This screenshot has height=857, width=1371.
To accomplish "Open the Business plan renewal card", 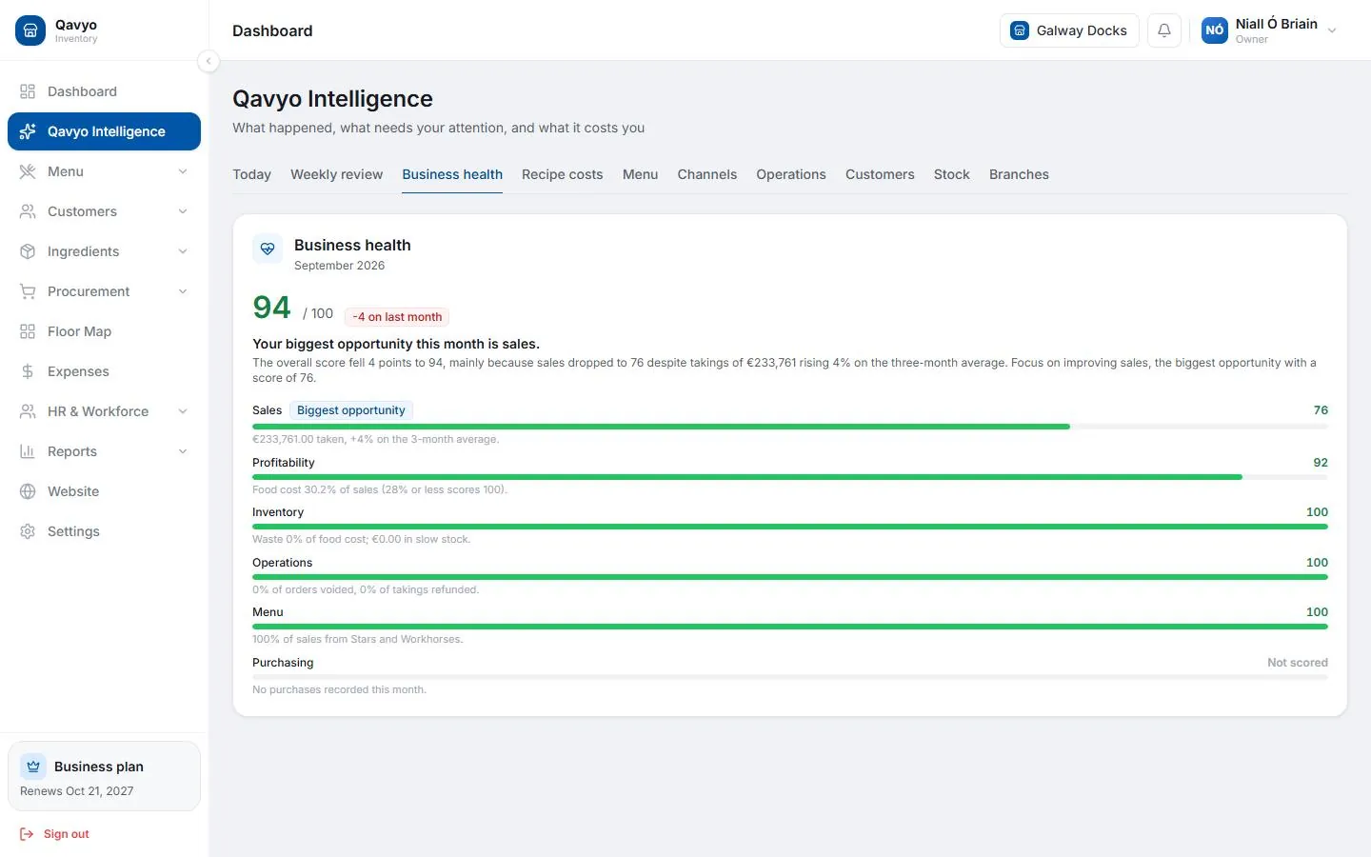I will 104,776.
